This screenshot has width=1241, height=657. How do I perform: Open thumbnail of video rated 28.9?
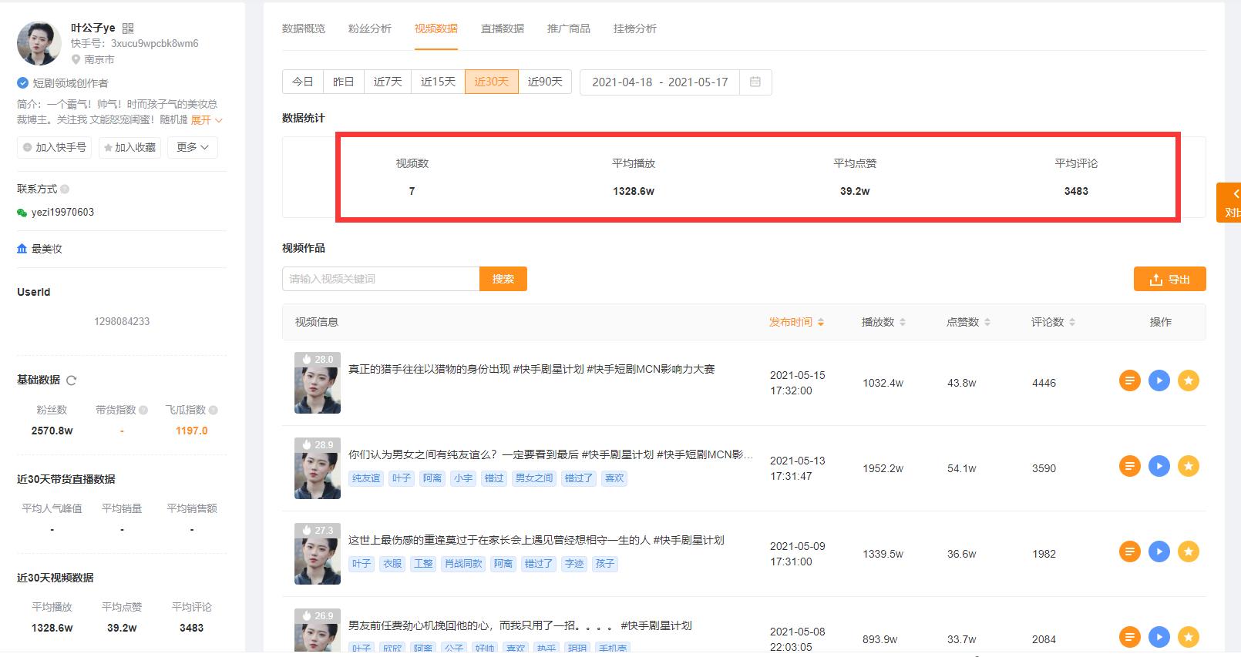[x=318, y=468]
